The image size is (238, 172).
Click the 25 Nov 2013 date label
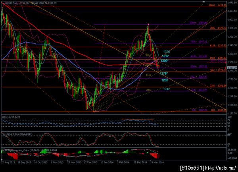tap(74, 162)
